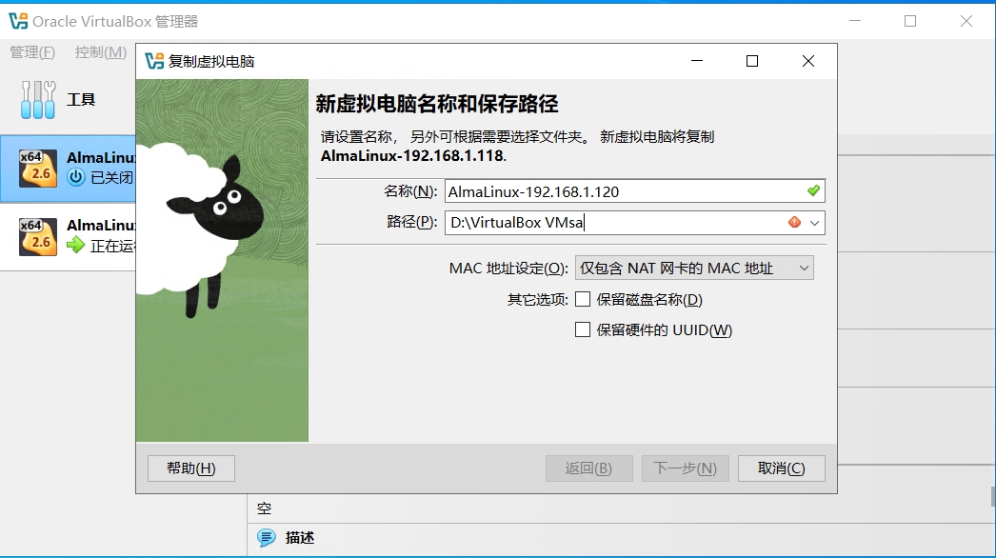Click the MAC 地址设定(O) label
Viewport: 996px width, 558px height.
(508, 269)
